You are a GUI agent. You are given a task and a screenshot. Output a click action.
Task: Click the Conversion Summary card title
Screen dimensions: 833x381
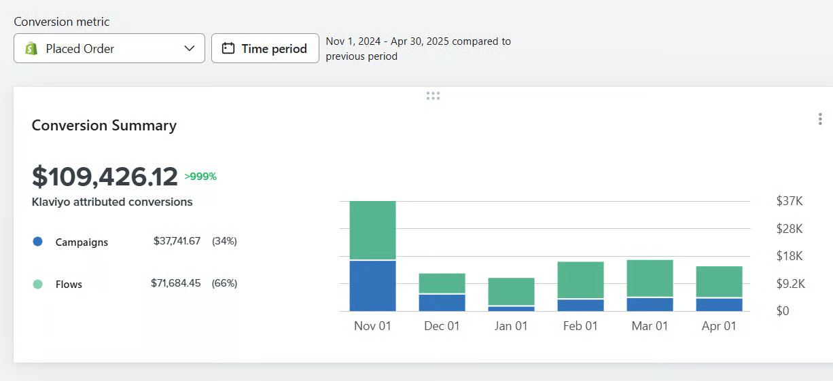tap(104, 126)
